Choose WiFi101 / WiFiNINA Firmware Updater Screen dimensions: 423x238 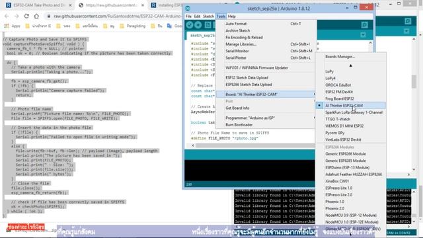(266, 67)
